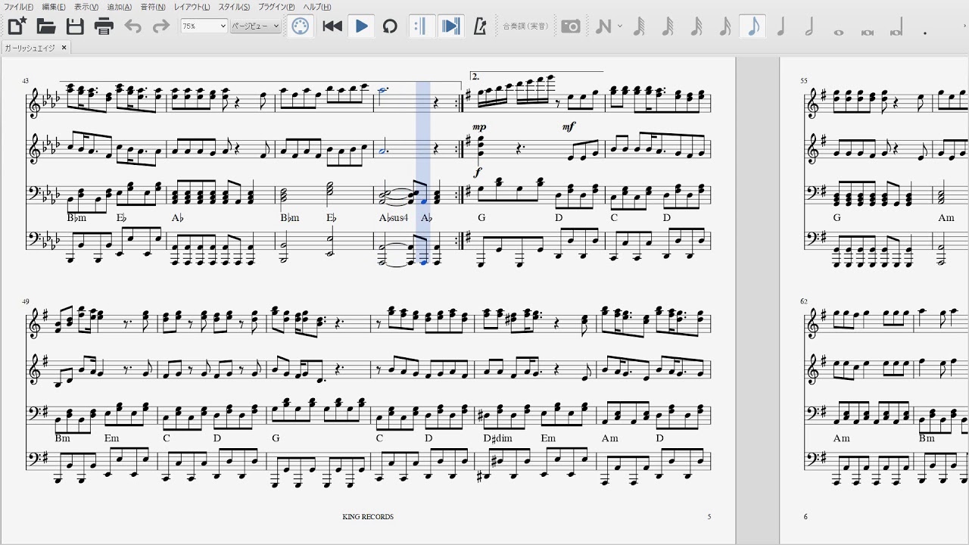Create a new score with the toolbar icon
The width and height of the screenshot is (969, 545).
pyautogui.click(x=17, y=26)
